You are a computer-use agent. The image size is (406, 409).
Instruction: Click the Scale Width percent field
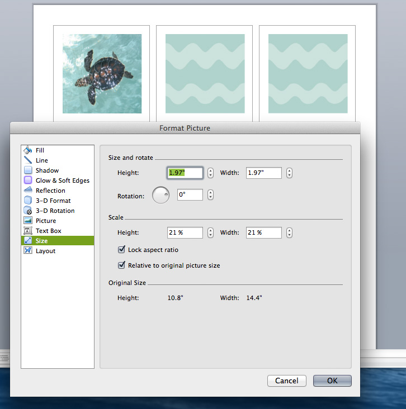click(x=264, y=232)
